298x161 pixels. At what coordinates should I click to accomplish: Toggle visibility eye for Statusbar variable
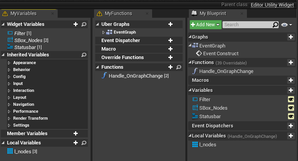pos(291,116)
